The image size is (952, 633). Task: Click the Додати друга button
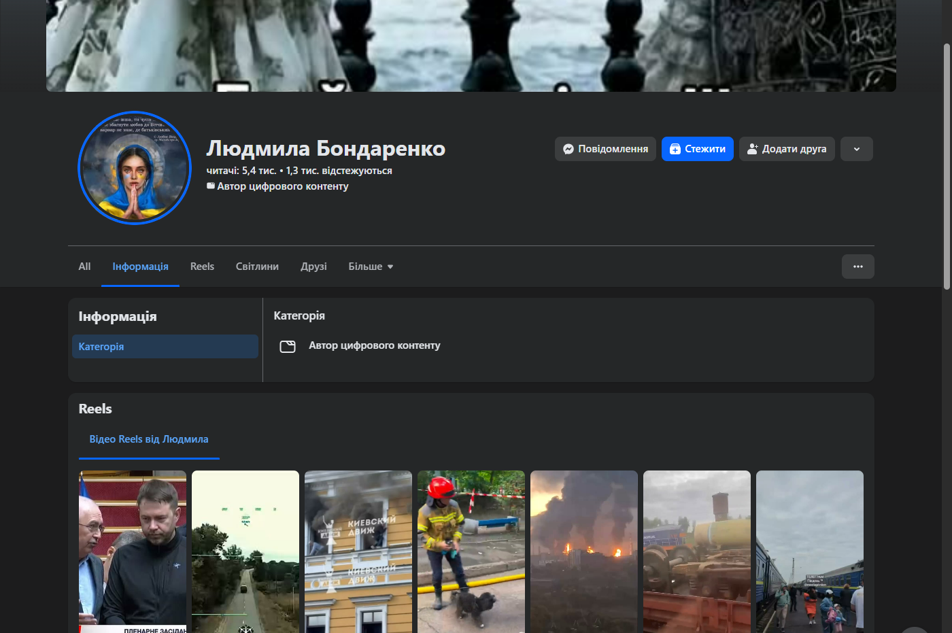[787, 149]
